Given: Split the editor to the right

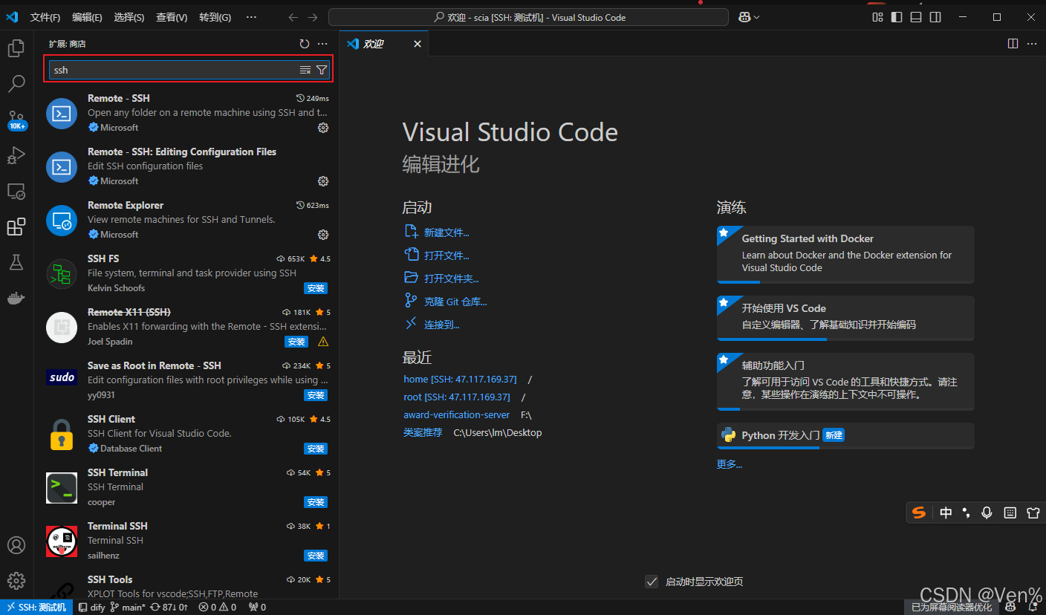Looking at the screenshot, I should click(1013, 44).
